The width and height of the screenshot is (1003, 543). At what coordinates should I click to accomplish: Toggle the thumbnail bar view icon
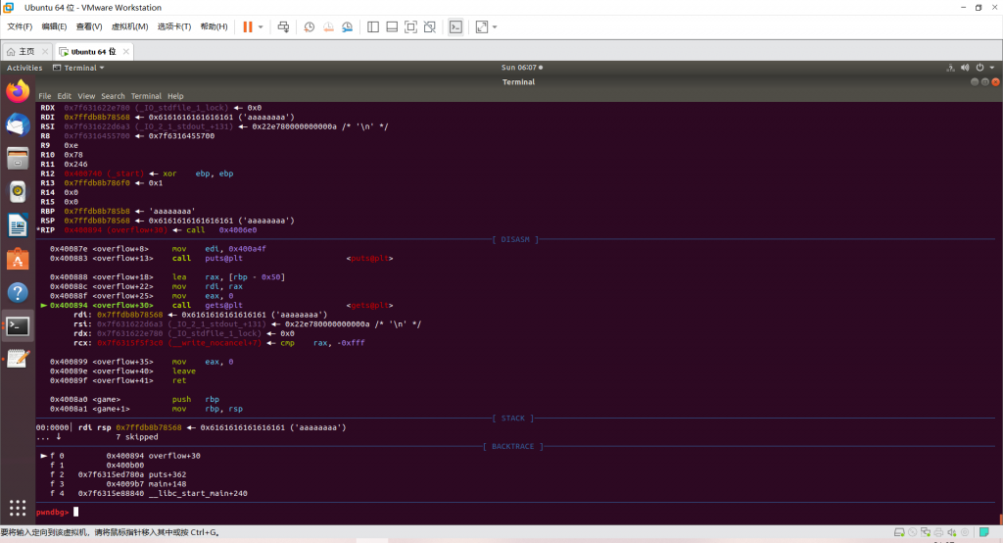point(392,26)
